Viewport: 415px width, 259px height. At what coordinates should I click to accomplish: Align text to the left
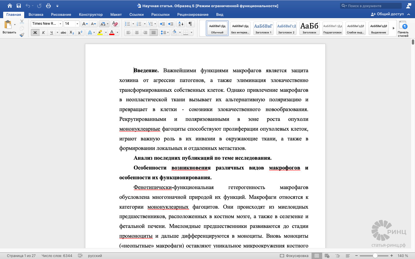129,33
